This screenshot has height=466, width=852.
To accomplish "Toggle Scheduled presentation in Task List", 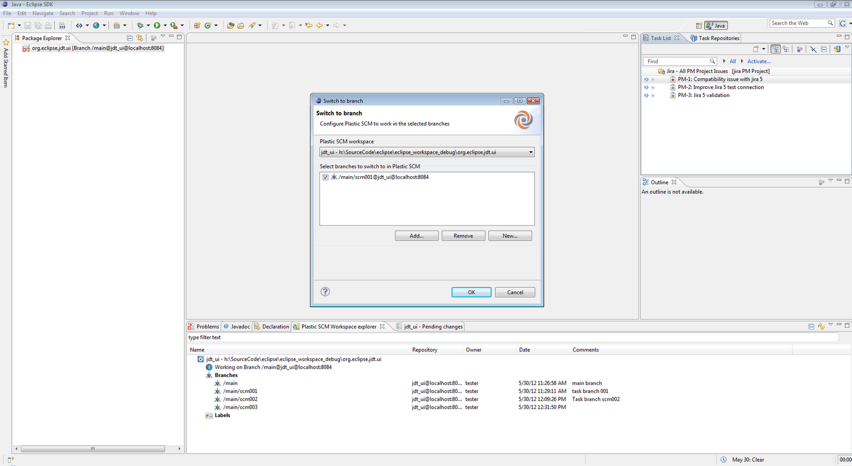I will click(x=786, y=49).
